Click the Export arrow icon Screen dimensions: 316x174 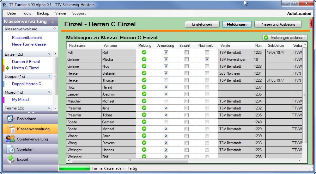pyautogui.click(x=11, y=159)
